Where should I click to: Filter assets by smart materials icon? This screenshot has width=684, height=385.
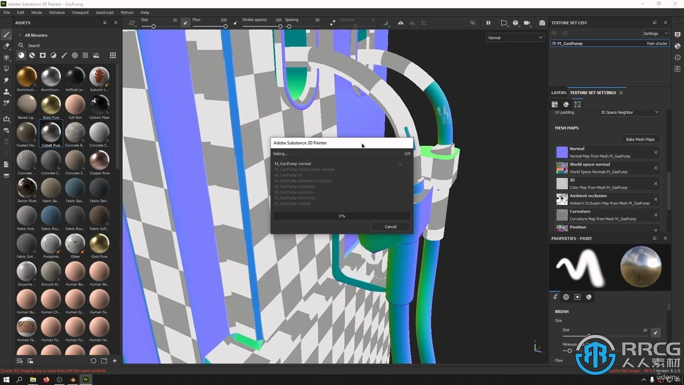32,55
